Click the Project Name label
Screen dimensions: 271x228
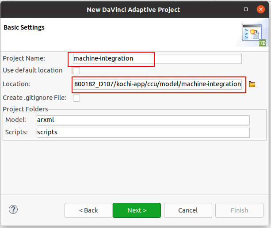[24, 58]
